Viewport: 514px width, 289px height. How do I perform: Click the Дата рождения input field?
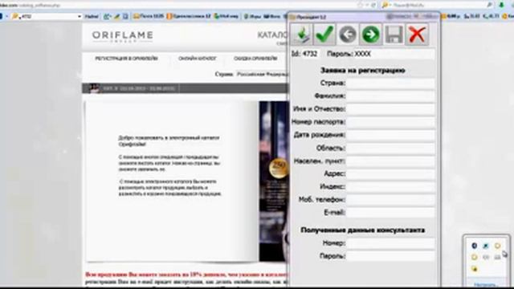(390, 135)
